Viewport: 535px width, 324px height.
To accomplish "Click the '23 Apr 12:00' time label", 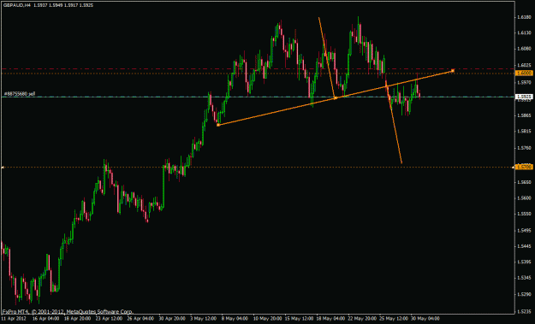I will 109,319.
